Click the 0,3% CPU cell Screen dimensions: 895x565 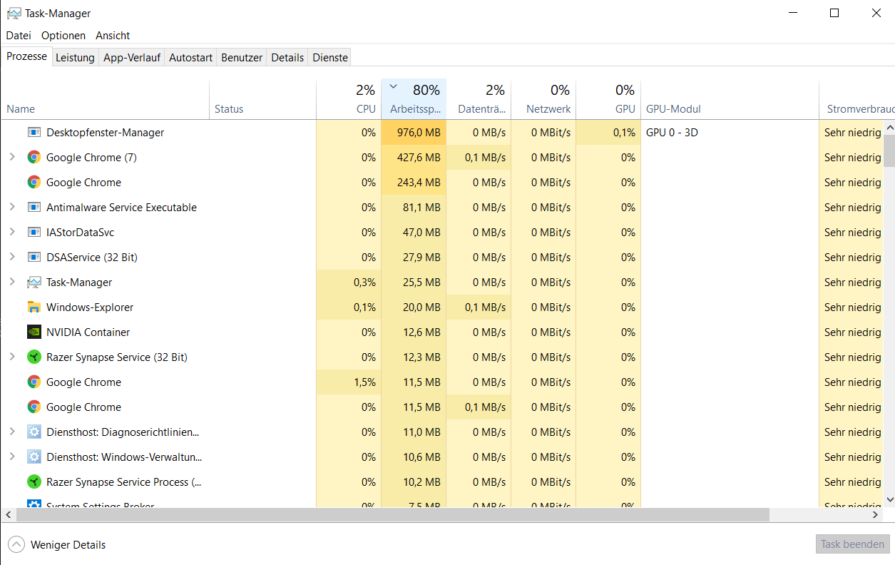point(349,282)
